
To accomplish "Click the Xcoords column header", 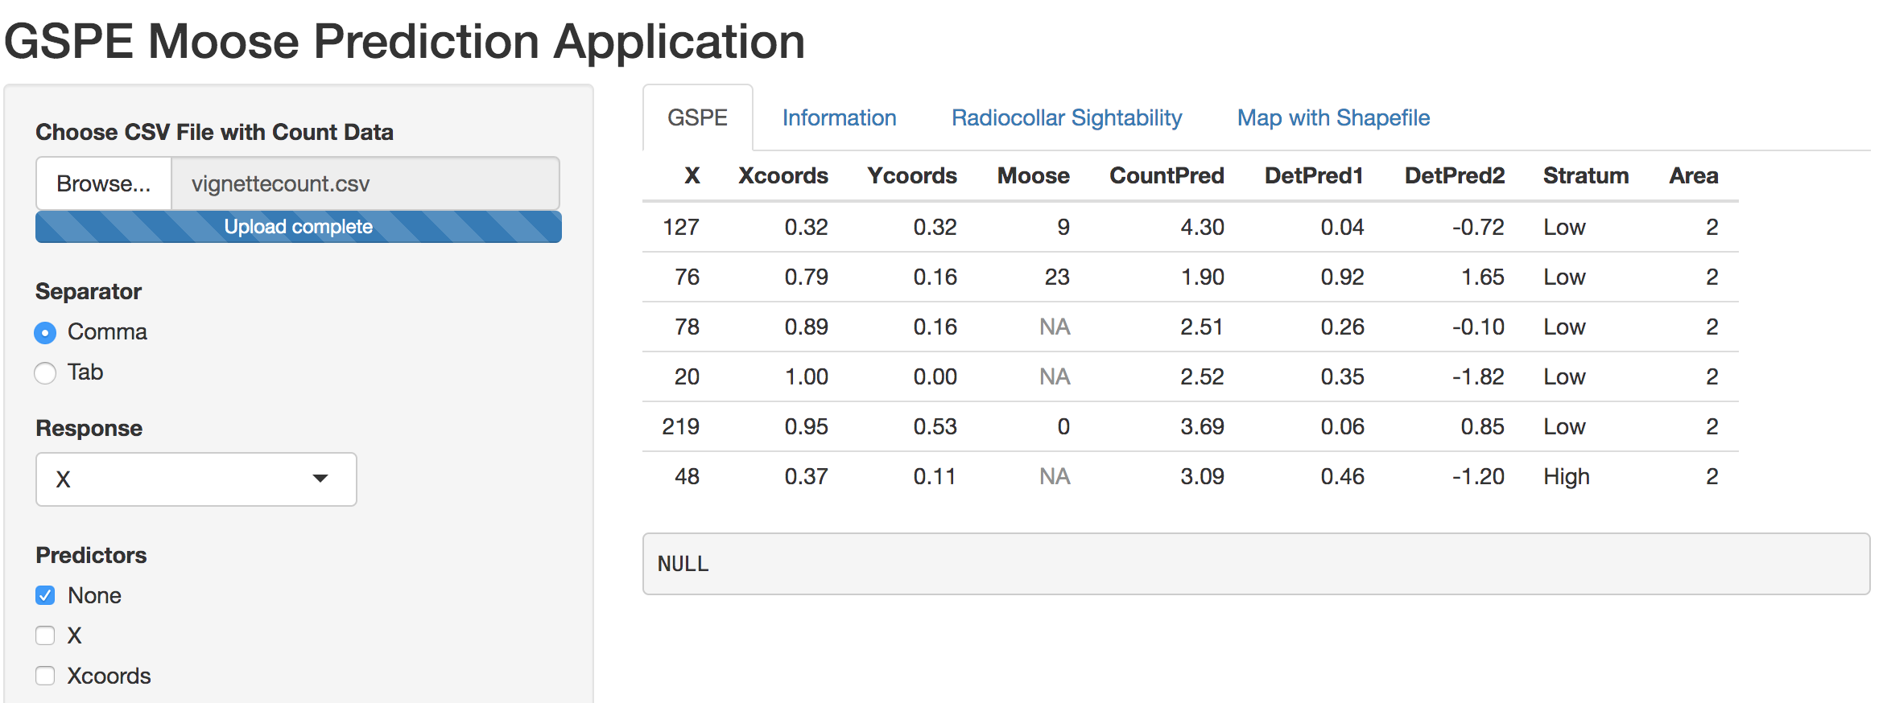I will tap(783, 175).
